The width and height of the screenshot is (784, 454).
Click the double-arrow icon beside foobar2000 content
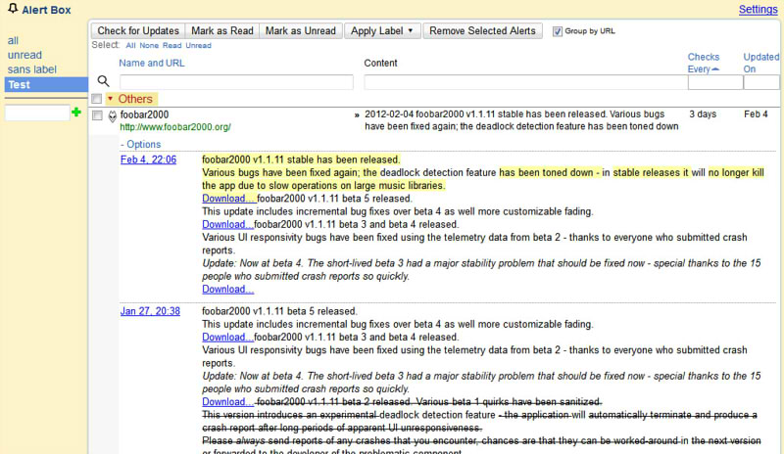[x=357, y=115]
